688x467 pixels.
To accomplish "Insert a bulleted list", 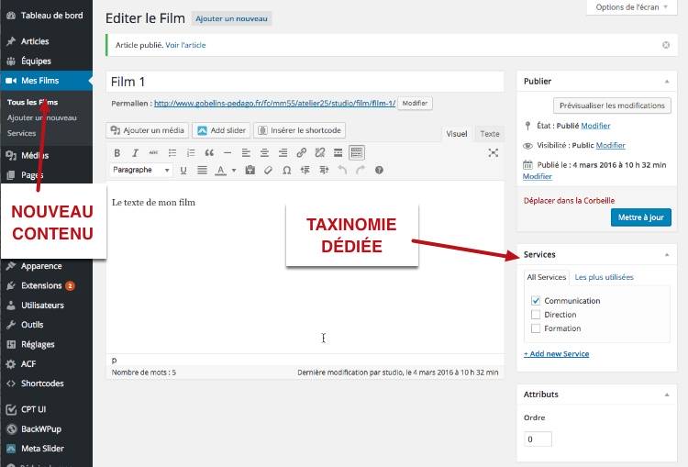I will (172, 152).
